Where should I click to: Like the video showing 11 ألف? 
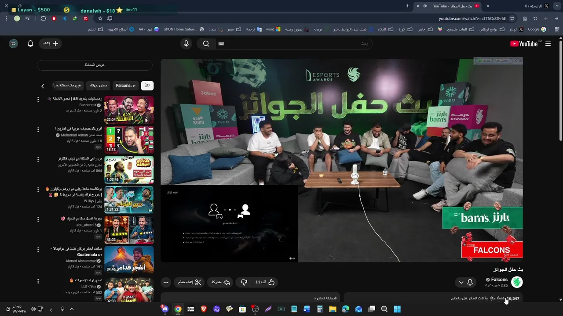pyautogui.click(x=265, y=282)
